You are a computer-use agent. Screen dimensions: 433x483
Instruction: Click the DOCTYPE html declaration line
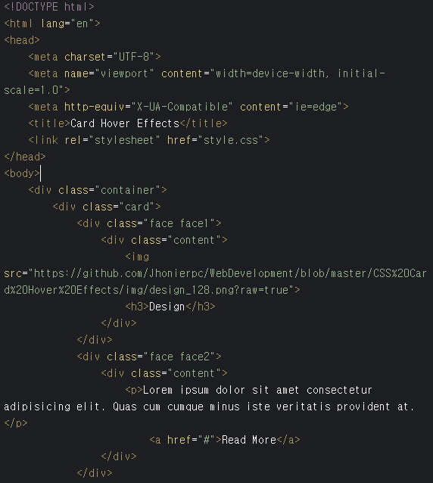pyautogui.click(x=49, y=7)
